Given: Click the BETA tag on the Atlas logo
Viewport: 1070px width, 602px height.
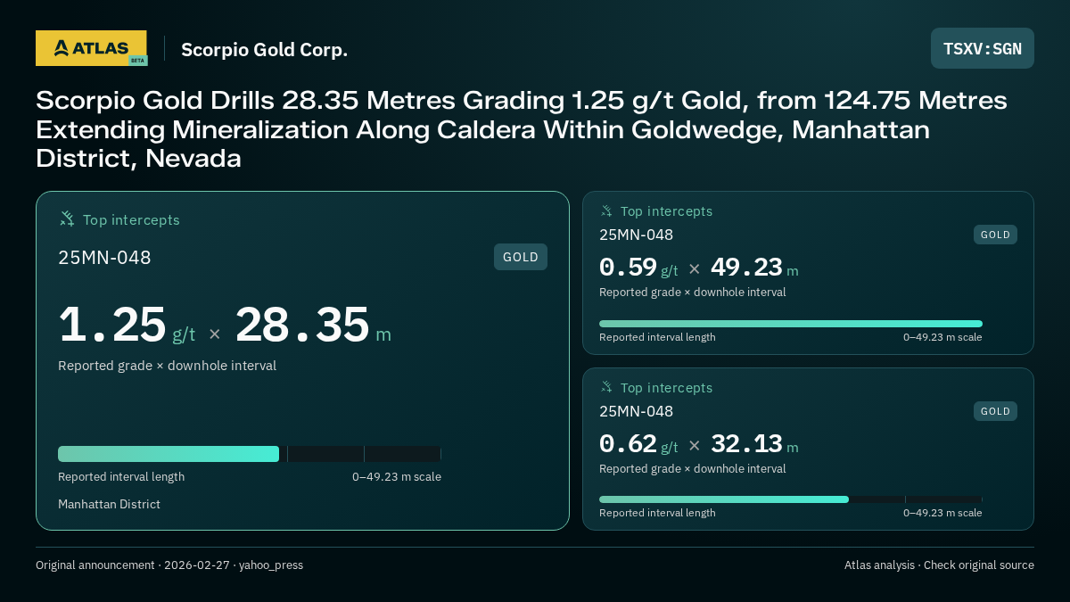Looking at the screenshot, I should coord(137,61).
